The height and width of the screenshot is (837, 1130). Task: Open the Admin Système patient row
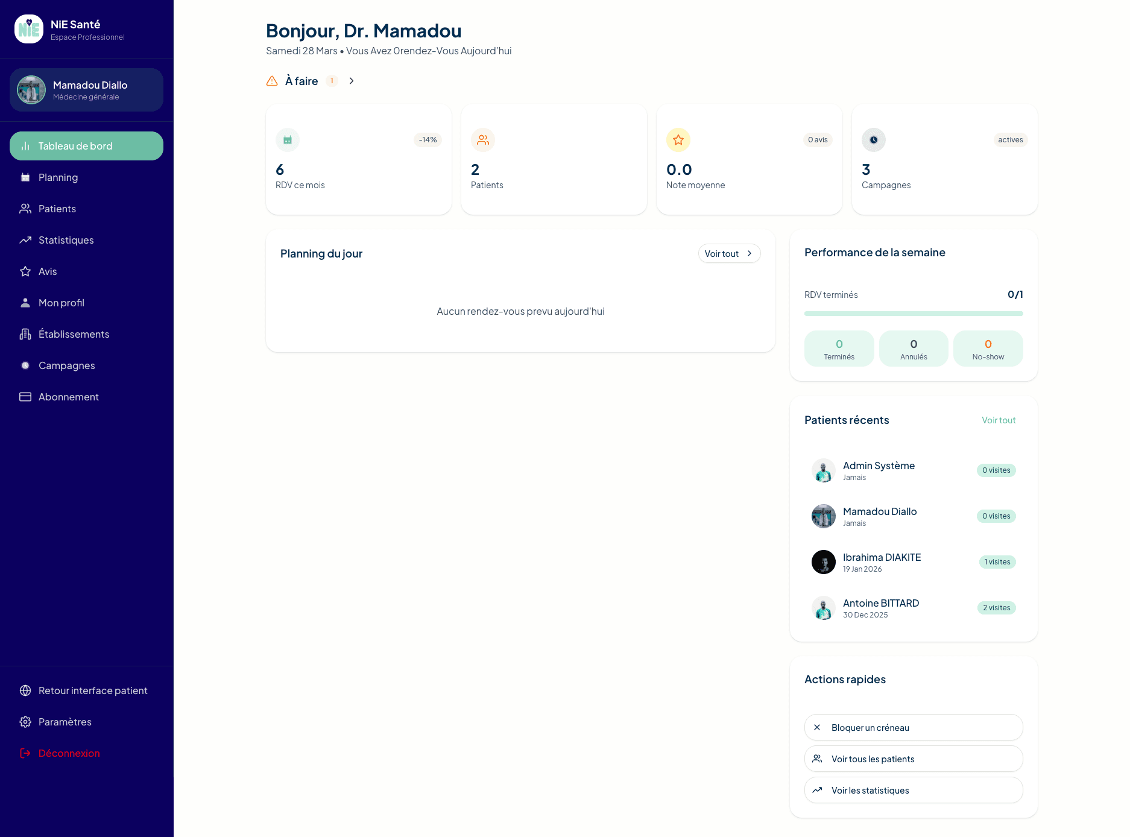click(x=914, y=470)
